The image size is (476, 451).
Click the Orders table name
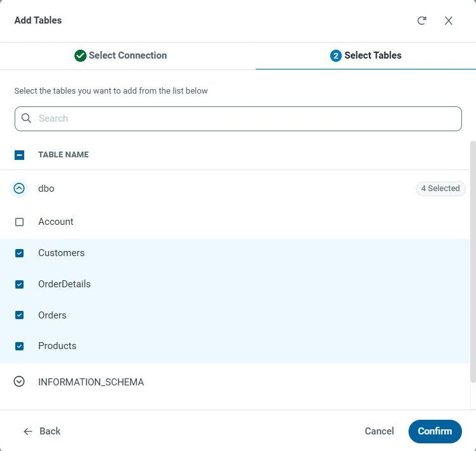click(52, 315)
